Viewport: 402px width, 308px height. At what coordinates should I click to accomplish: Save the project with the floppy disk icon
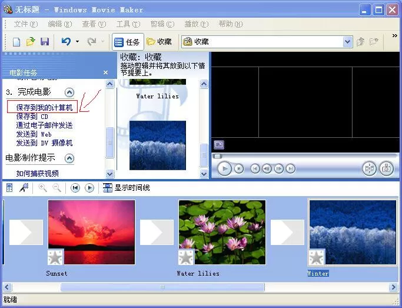tap(45, 42)
